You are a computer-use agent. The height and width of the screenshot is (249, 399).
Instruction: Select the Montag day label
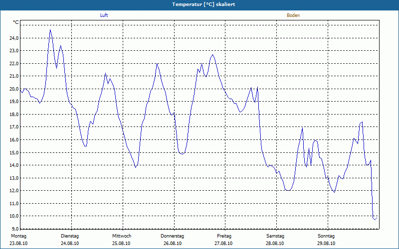pos(18,236)
